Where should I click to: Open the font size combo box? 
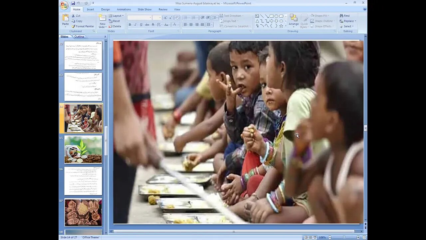tap(157, 18)
